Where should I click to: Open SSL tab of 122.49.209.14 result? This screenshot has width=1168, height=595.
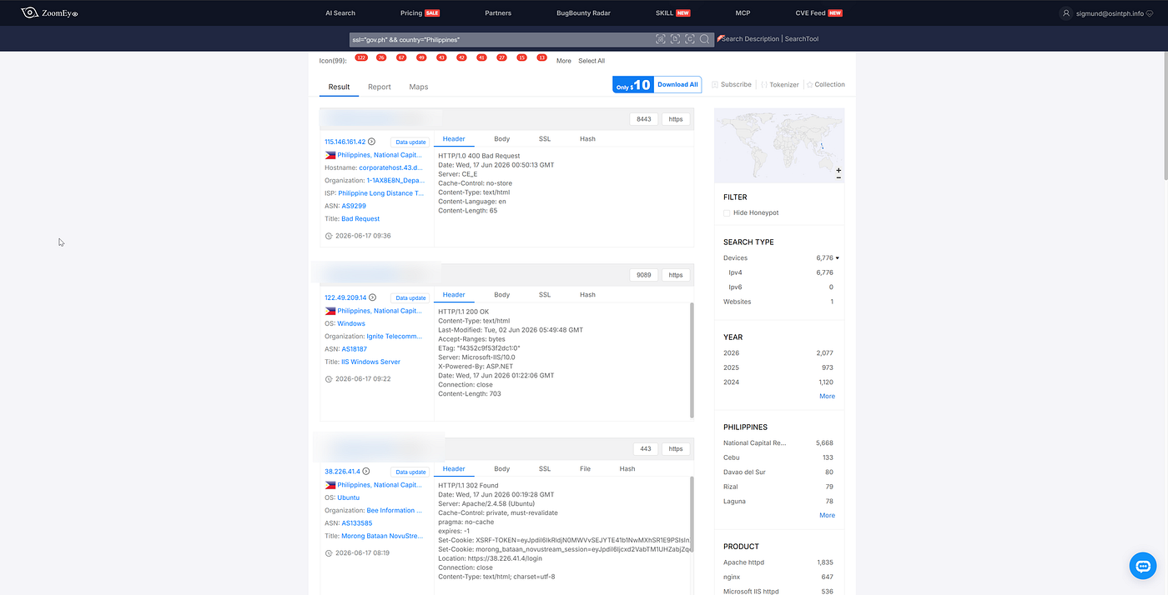(545, 295)
